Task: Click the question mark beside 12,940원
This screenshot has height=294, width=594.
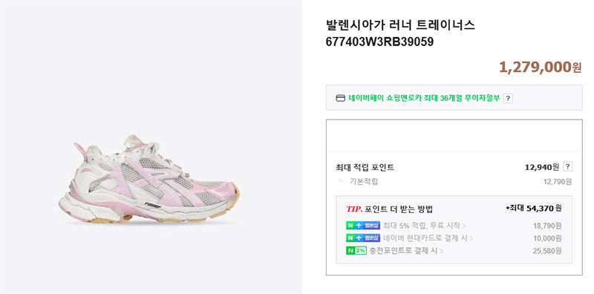Action: 567,166
